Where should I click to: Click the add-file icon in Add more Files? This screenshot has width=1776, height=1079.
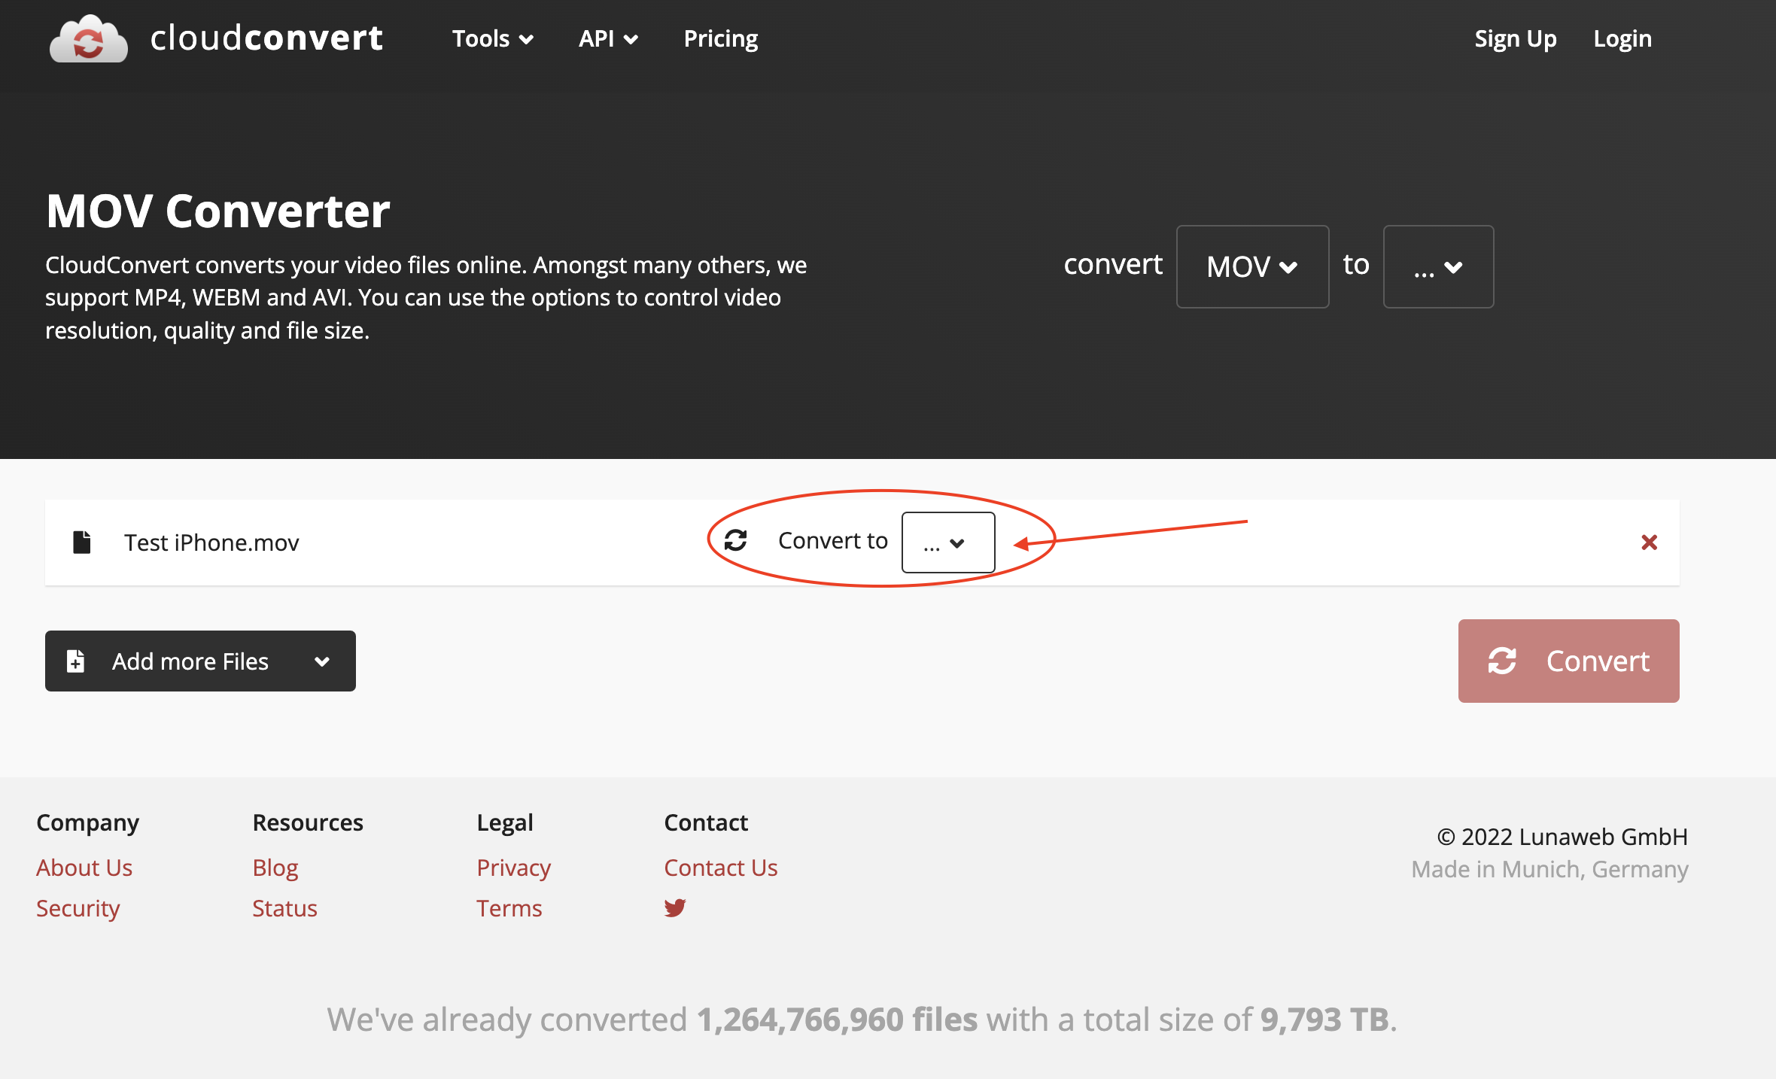click(76, 661)
